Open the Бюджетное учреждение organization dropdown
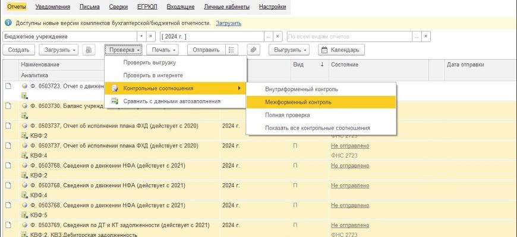 (x=141, y=37)
